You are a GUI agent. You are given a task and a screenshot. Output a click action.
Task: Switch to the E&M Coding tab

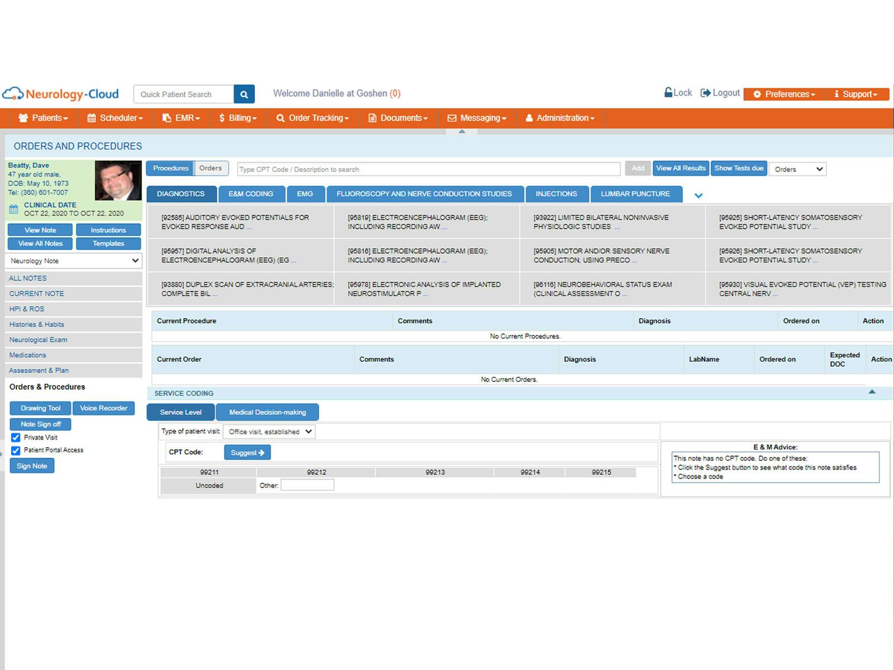pos(251,194)
